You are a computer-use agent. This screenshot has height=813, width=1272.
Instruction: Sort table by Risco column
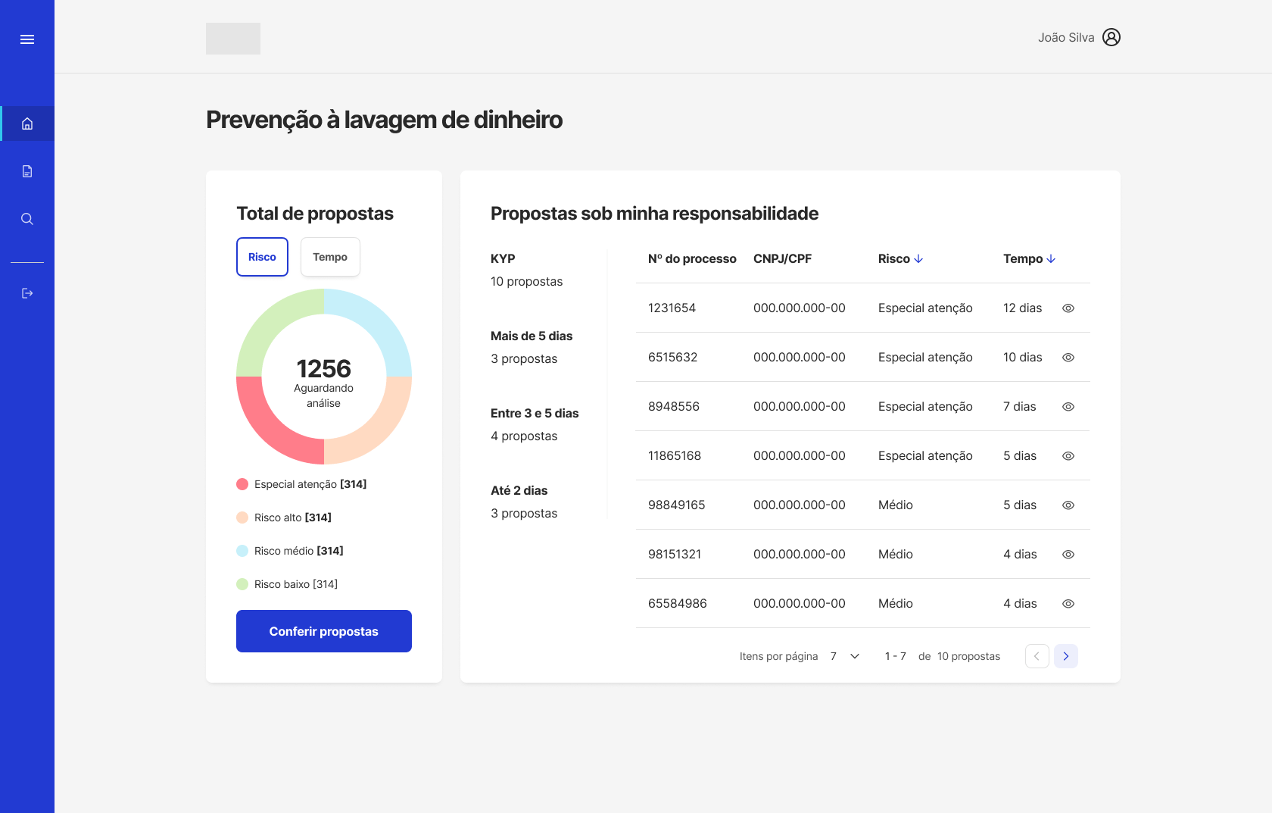[900, 259]
